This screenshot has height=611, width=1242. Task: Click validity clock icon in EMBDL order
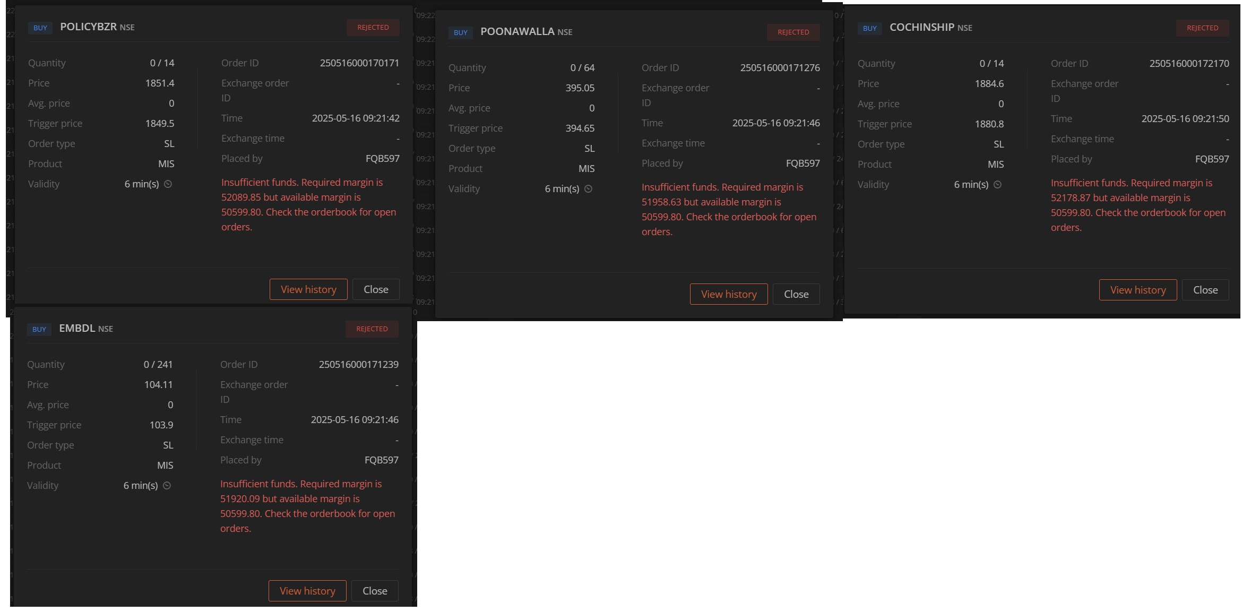coord(167,486)
